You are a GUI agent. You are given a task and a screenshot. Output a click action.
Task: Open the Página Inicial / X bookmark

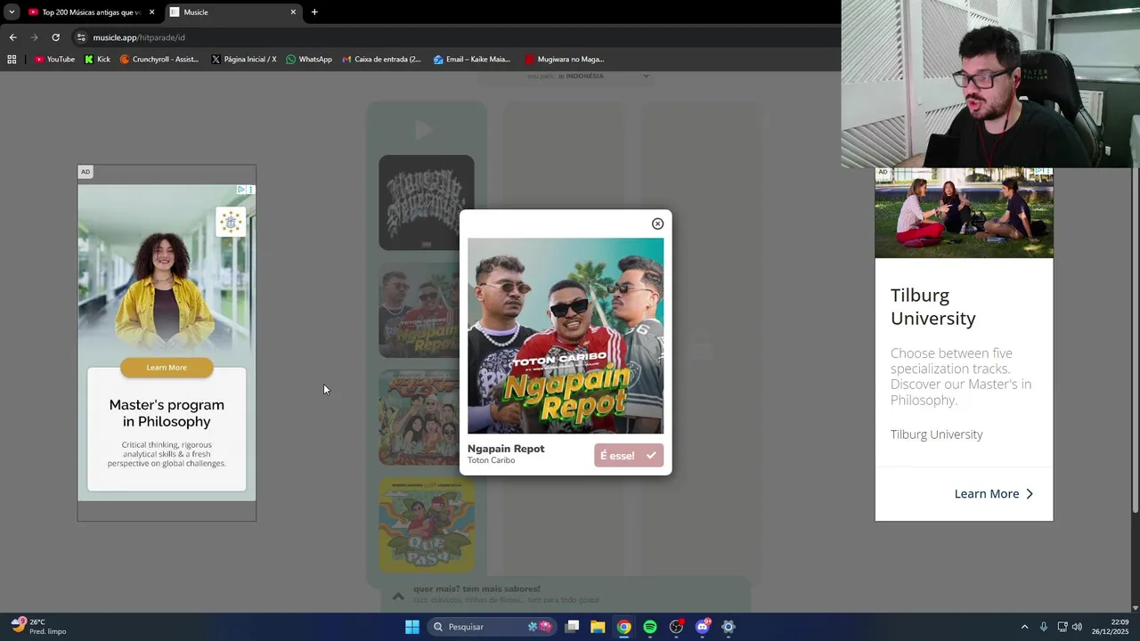[x=244, y=60]
